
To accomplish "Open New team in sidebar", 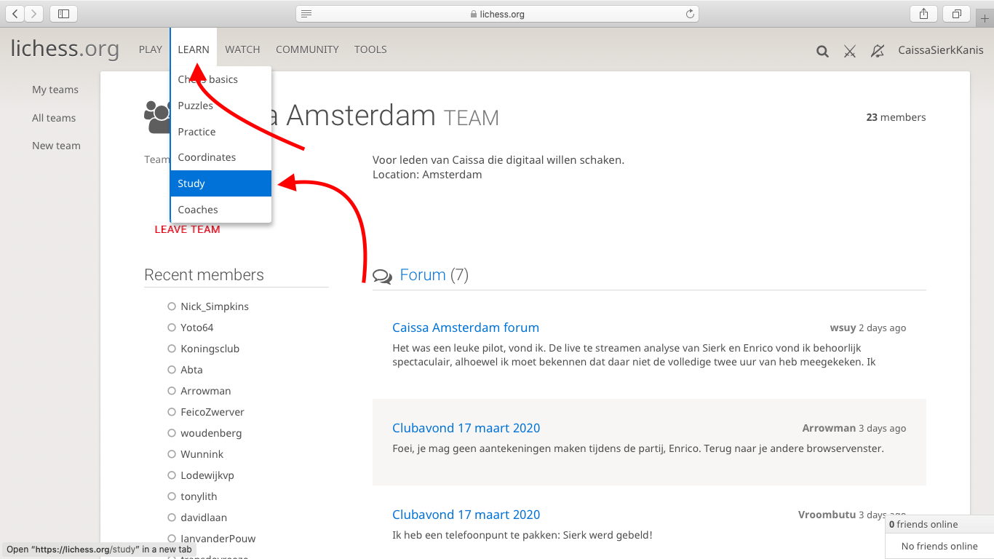I will click(x=56, y=146).
